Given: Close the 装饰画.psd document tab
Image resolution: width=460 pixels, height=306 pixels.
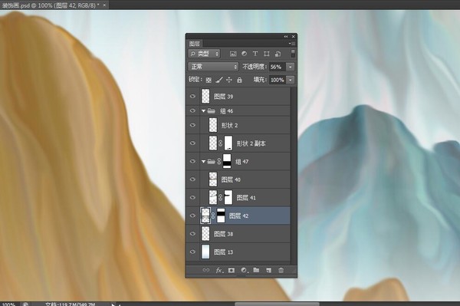Looking at the screenshot, I should pos(104,5).
